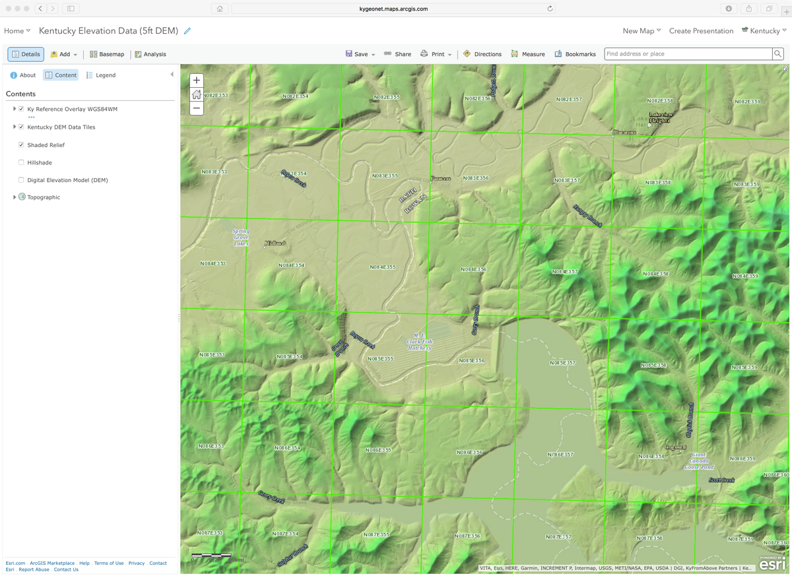792x576 pixels.
Task: Open the Home dropdown menu
Action: click(x=17, y=31)
